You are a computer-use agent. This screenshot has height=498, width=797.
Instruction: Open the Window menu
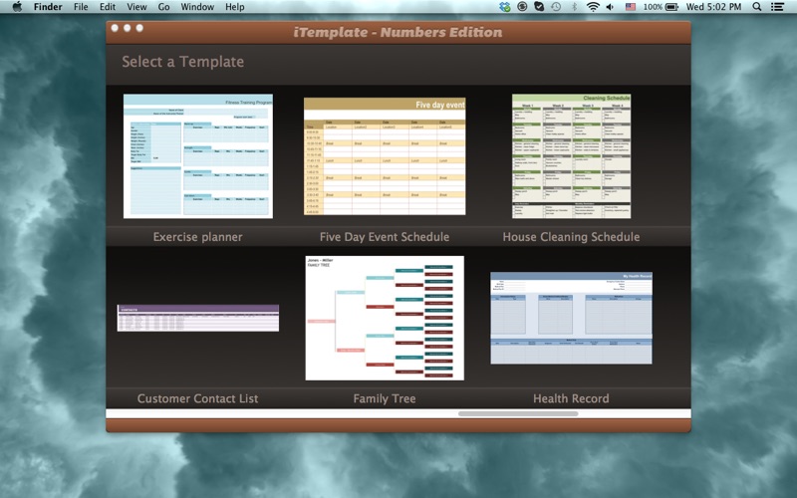pos(197,7)
